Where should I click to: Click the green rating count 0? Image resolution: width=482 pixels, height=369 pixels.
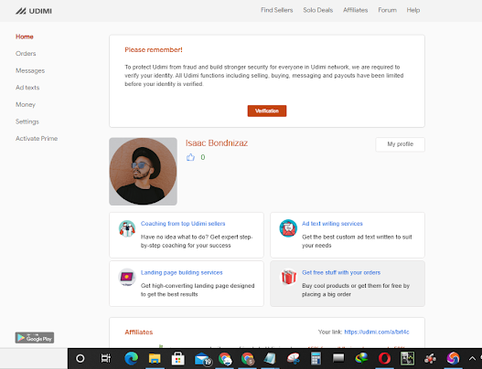203,157
